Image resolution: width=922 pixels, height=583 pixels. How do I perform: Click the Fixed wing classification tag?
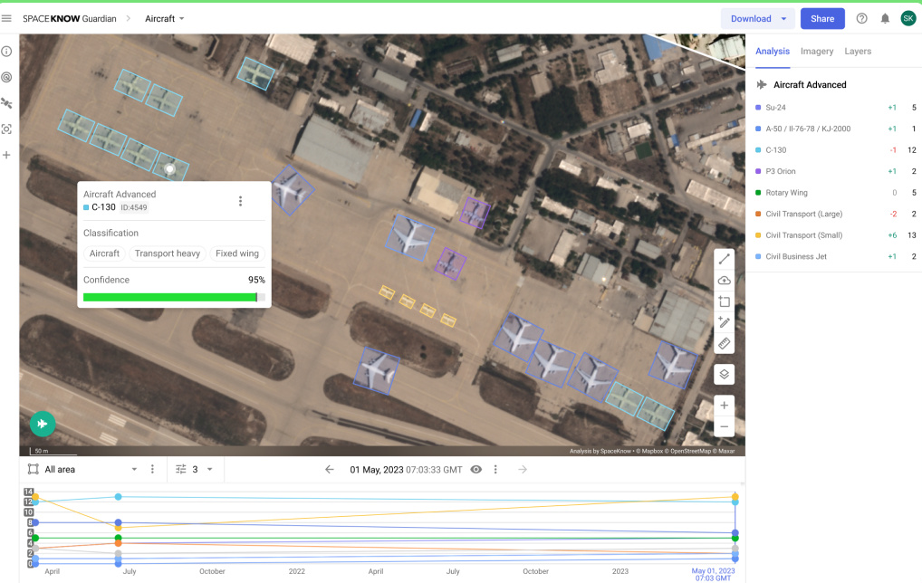[237, 253]
